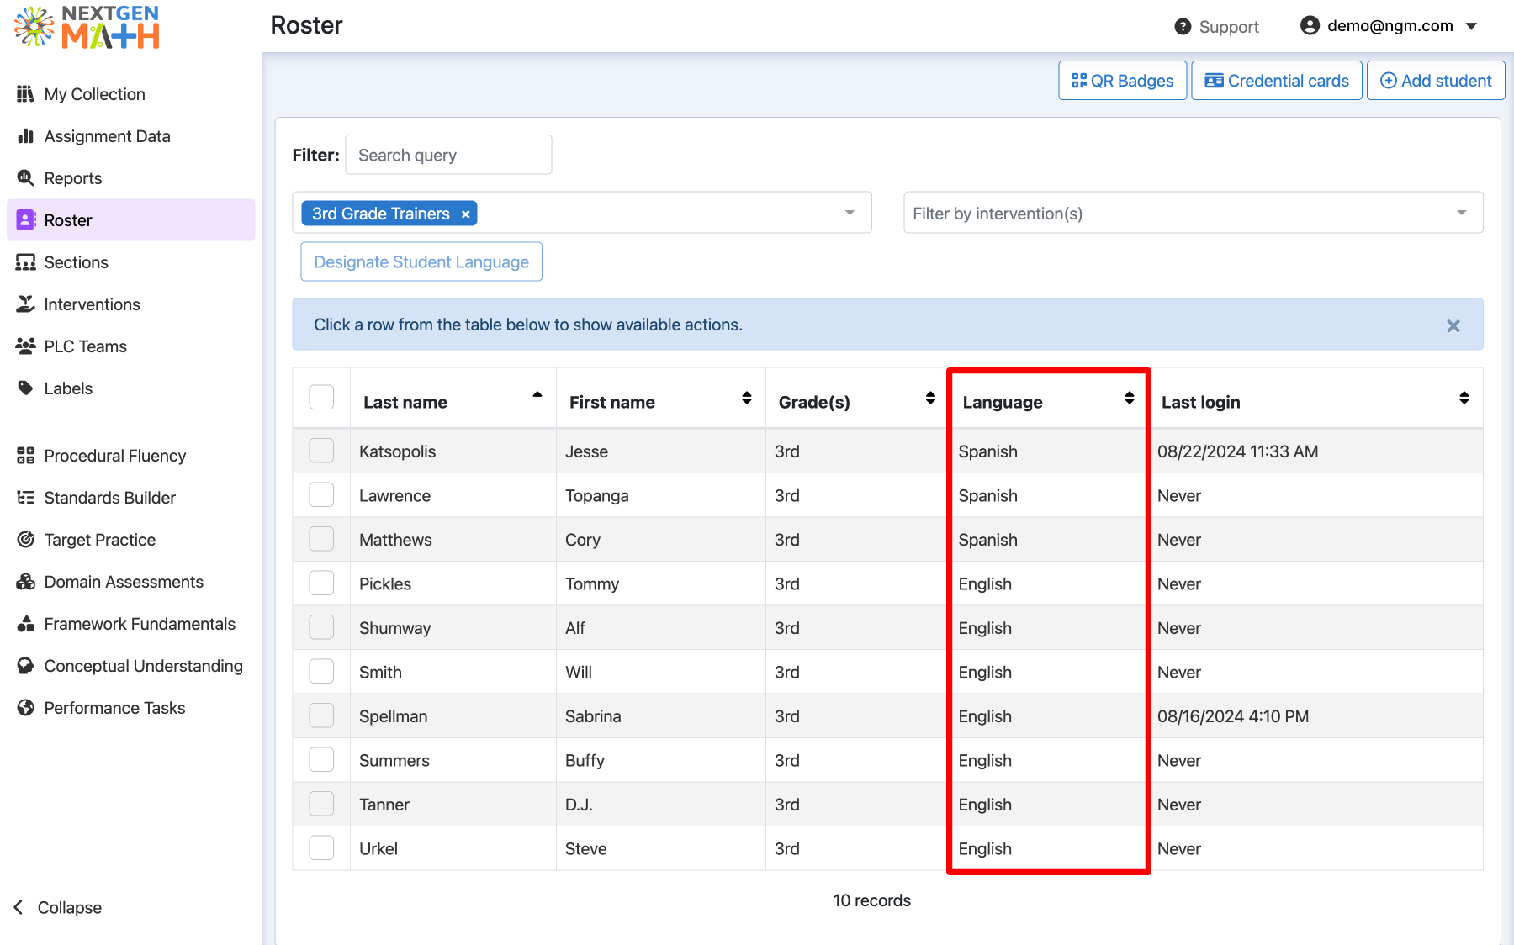Dismiss the blue info banner
The height and width of the screenshot is (945, 1514).
[1453, 326]
